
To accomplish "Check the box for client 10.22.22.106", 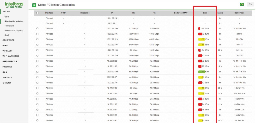I will [37, 28].
